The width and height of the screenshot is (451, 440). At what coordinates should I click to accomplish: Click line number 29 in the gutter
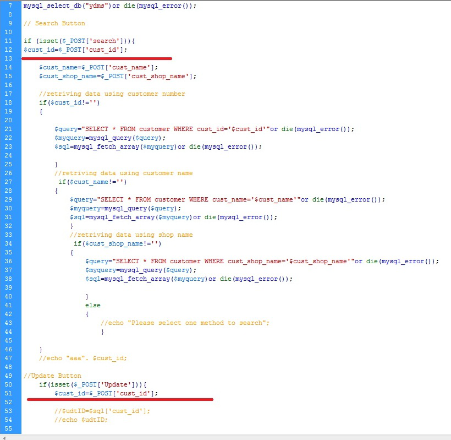click(x=8, y=199)
